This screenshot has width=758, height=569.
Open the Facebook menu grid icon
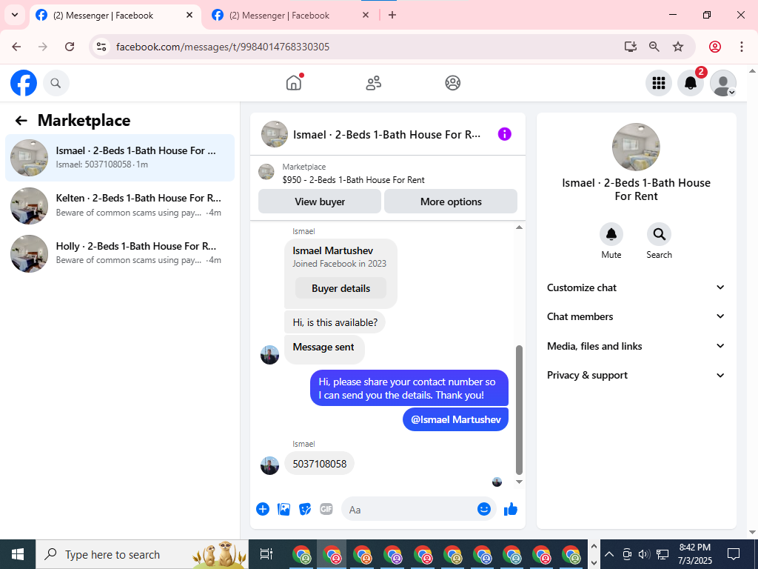pyautogui.click(x=658, y=83)
